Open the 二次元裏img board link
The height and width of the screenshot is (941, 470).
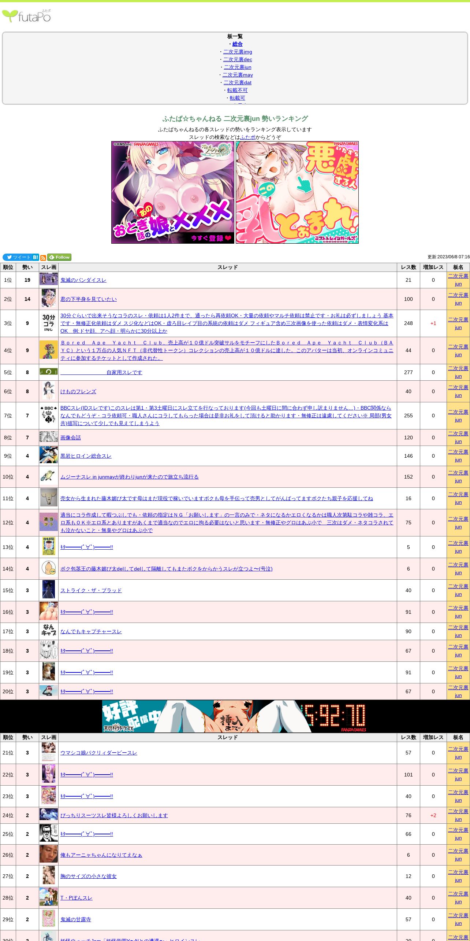point(238,52)
